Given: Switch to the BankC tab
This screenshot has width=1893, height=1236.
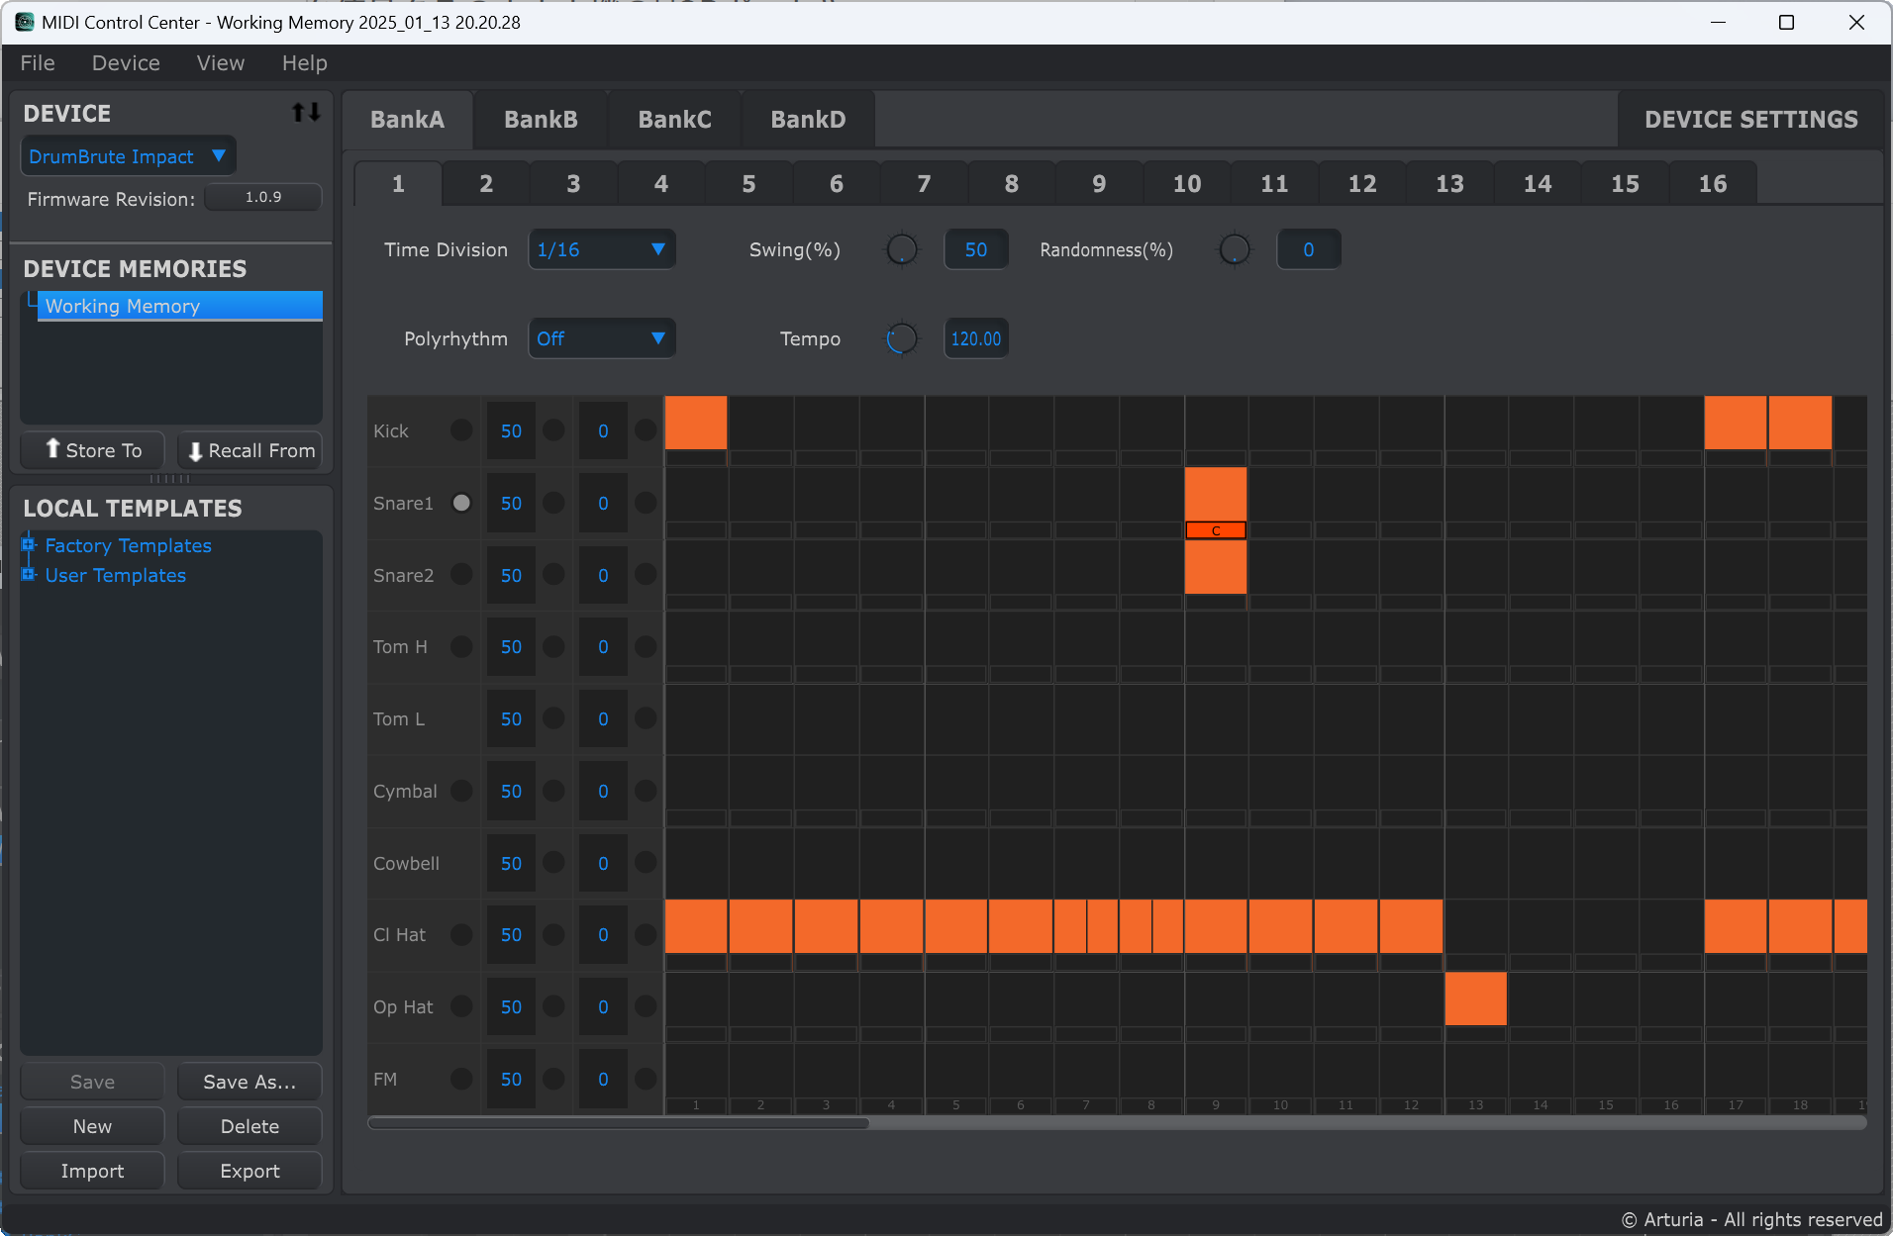Looking at the screenshot, I should pyautogui.click(x=674, y=120).
